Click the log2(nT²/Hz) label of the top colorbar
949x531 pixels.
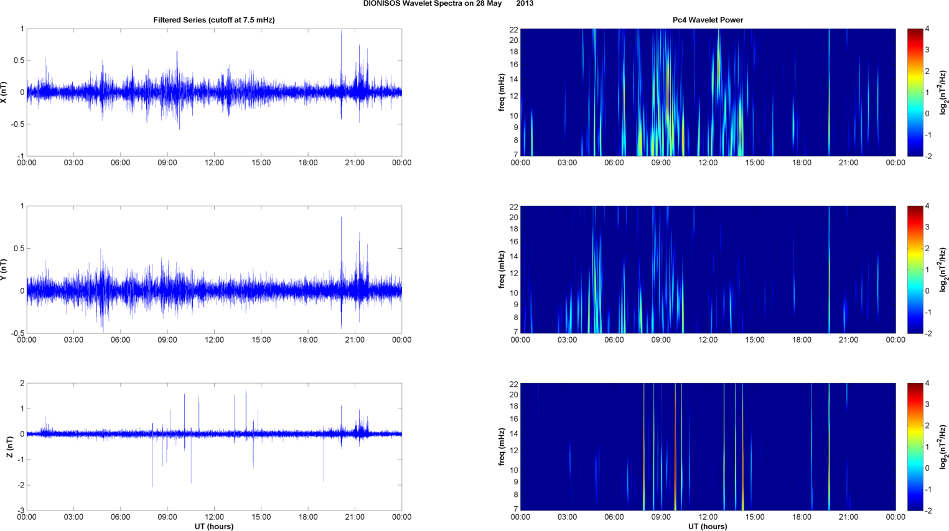[943, 92]
